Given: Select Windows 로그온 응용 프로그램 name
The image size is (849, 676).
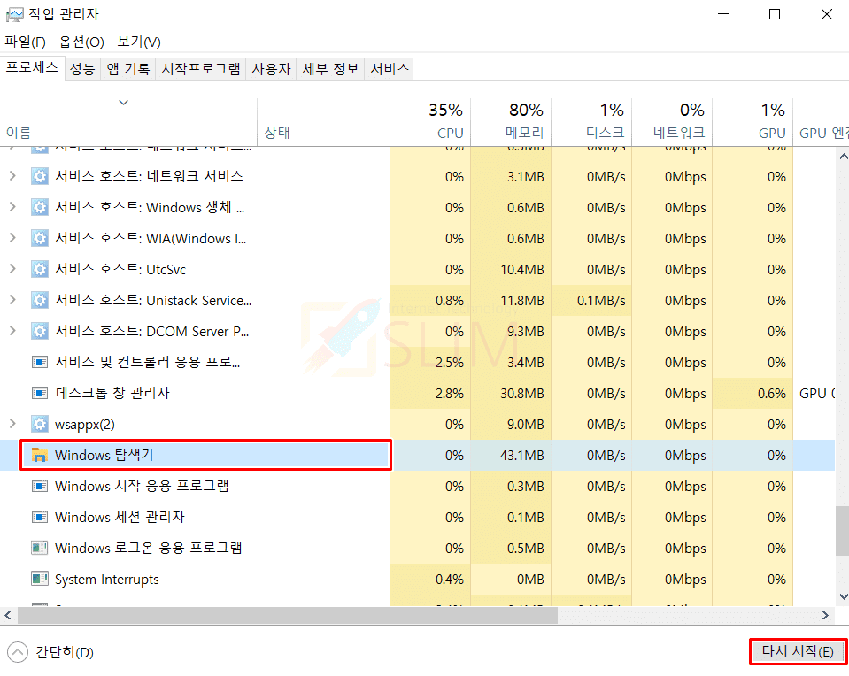Looking at the screenshot, I should (x=149, y=548).
